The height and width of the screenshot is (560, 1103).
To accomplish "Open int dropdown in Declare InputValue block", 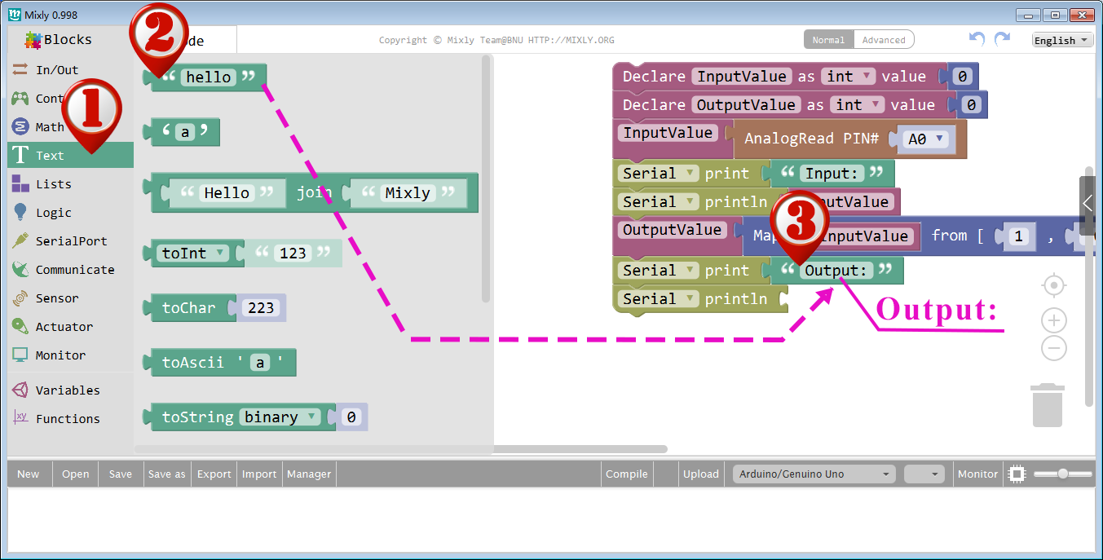I will [849, 77].
